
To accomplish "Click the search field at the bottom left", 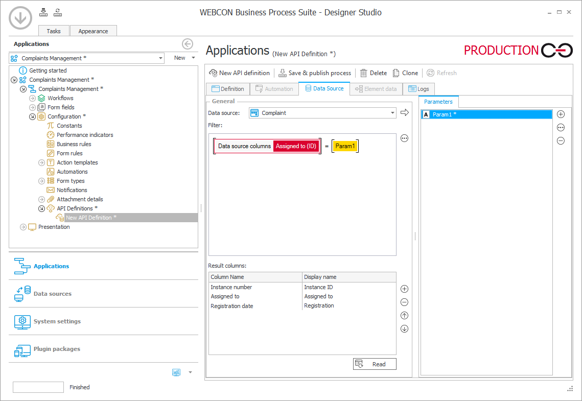I will click(38, 387).
